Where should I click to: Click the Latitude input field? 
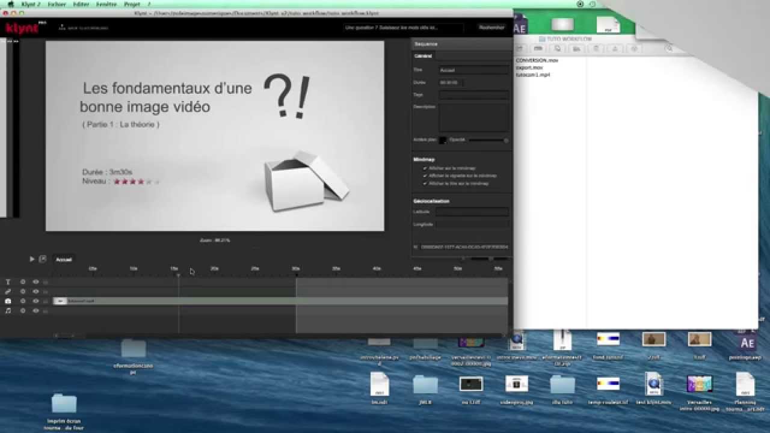472,212
